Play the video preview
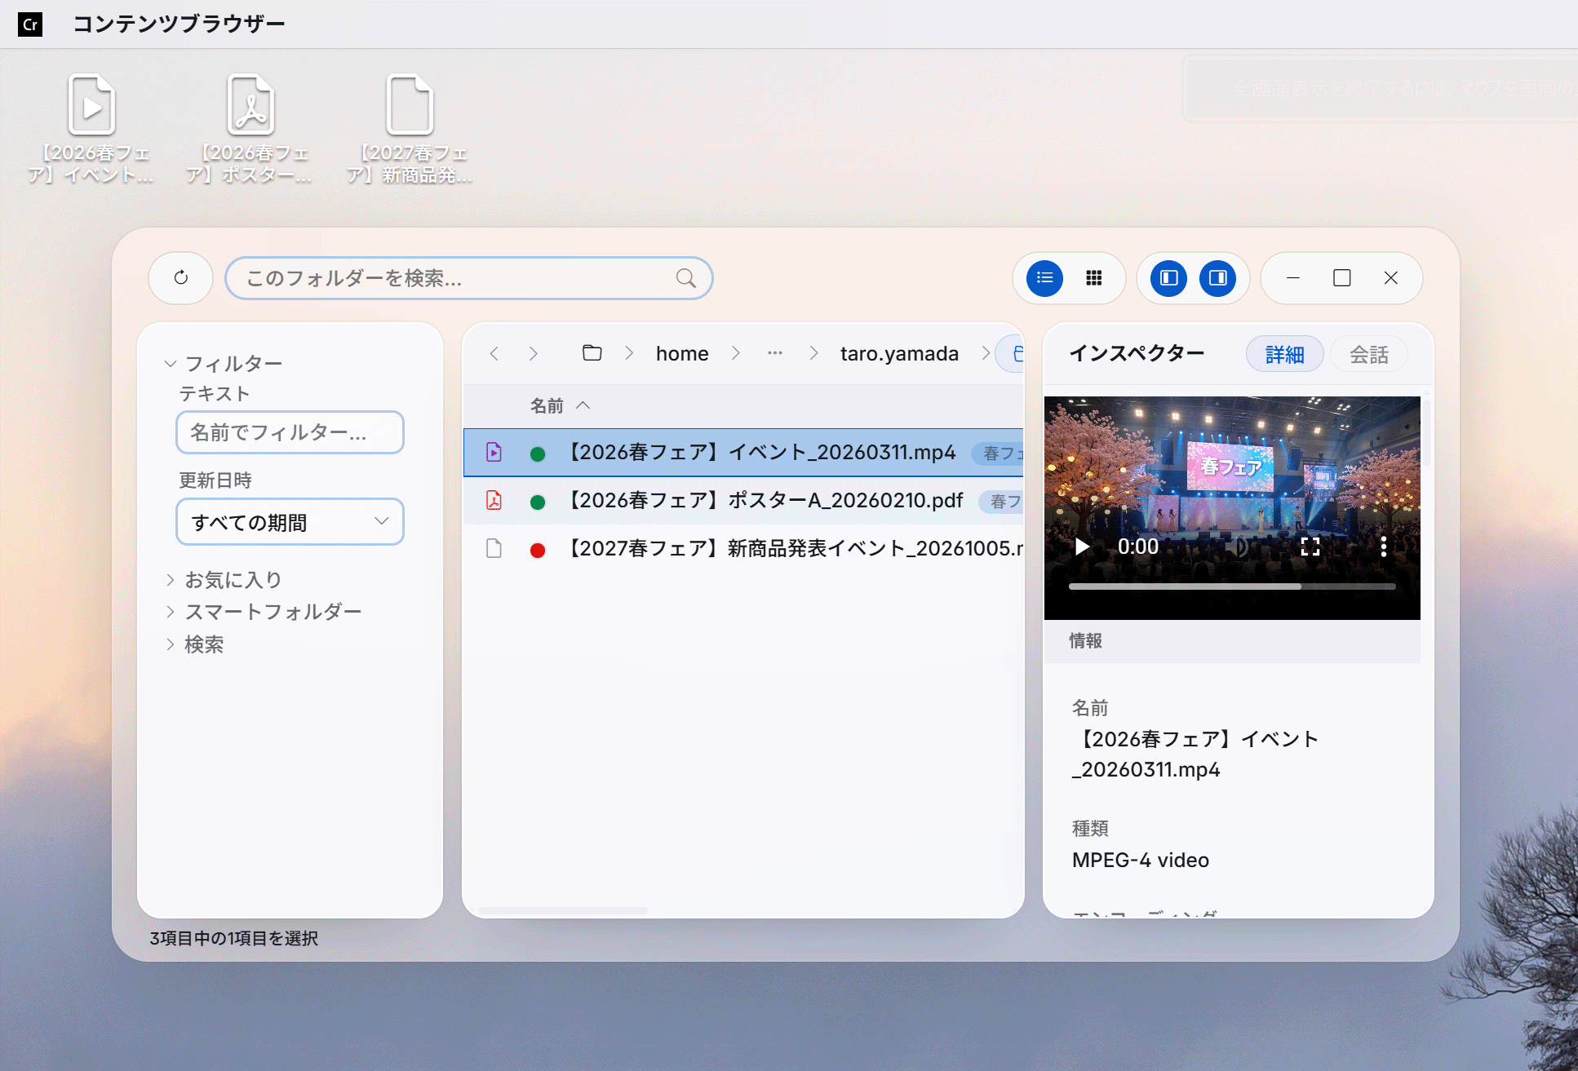 pos(1082,547)
